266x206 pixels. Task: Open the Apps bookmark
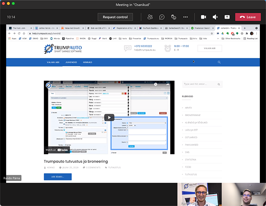12,39
